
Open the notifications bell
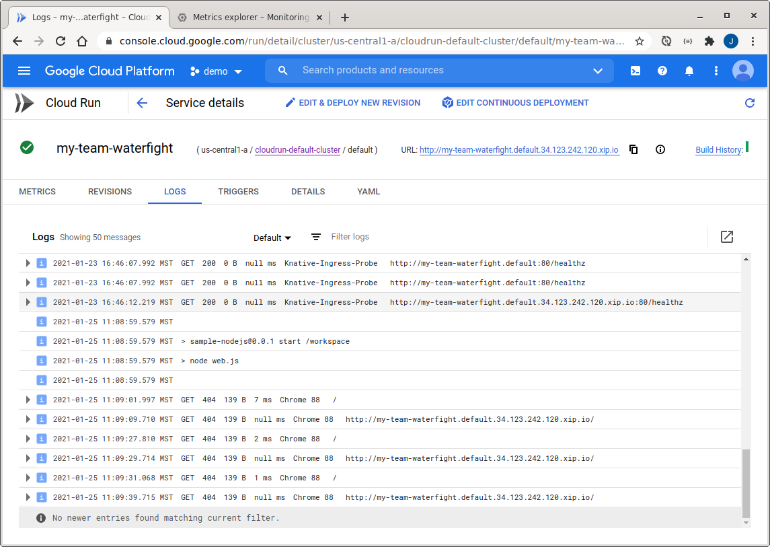coord(689,71)
